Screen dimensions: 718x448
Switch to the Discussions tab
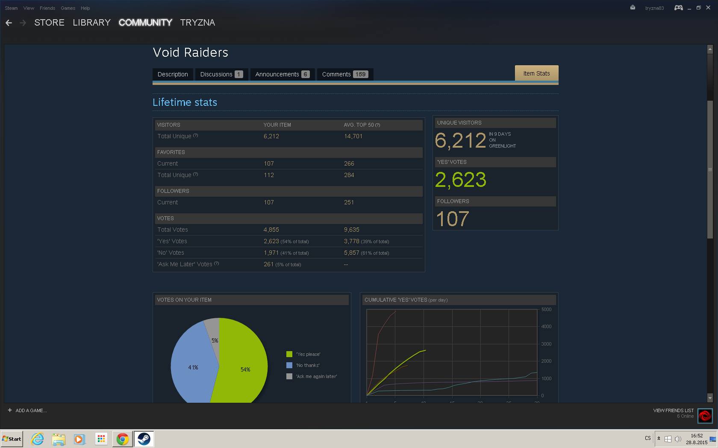[x=221, y=74]
